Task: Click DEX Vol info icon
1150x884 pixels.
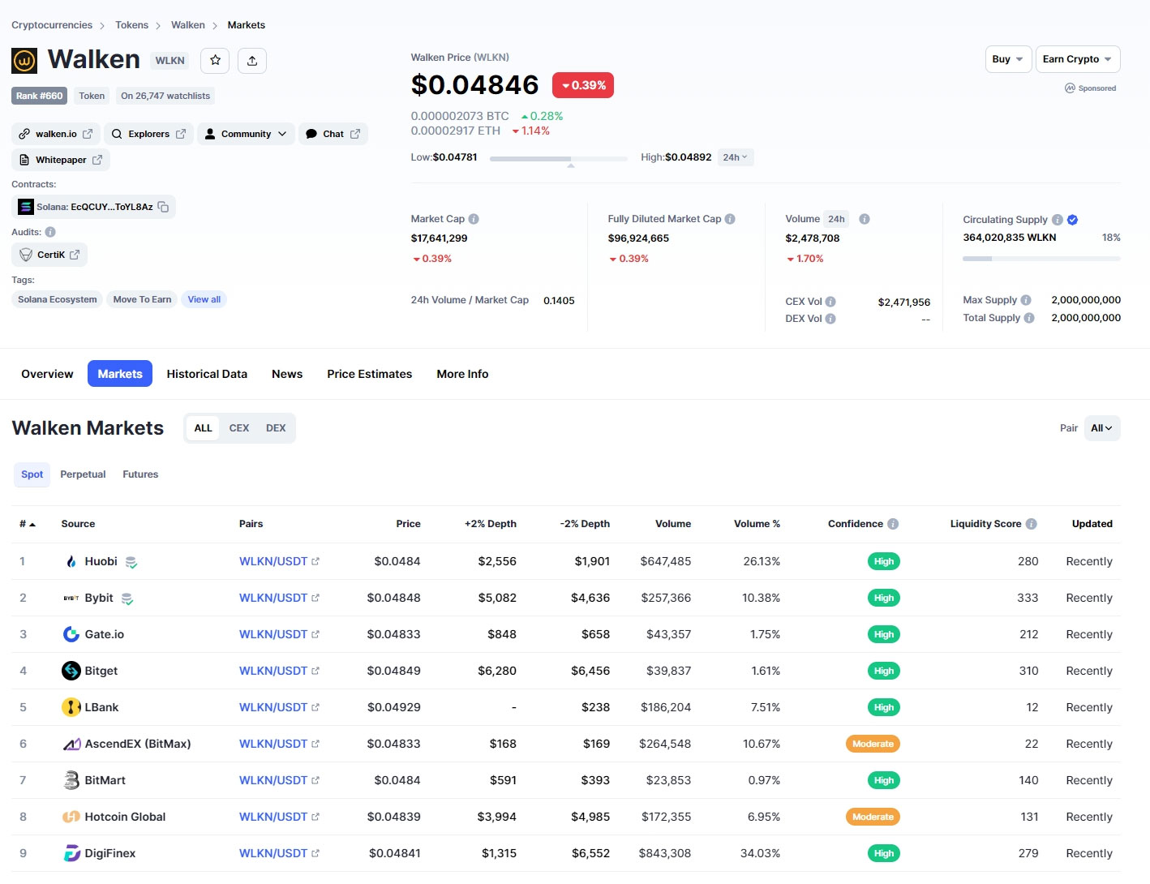Action: [x=830, y=319]
